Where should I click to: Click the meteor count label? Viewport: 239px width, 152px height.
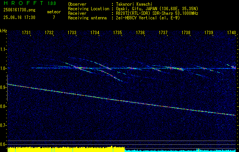coord(54,12)
